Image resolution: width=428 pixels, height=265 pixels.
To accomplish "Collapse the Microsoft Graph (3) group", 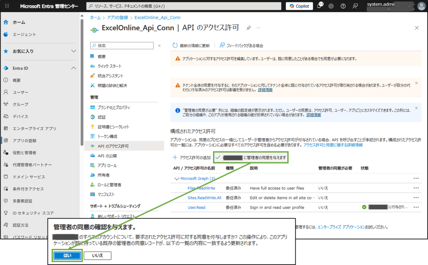I will click(x=177, y=178).
